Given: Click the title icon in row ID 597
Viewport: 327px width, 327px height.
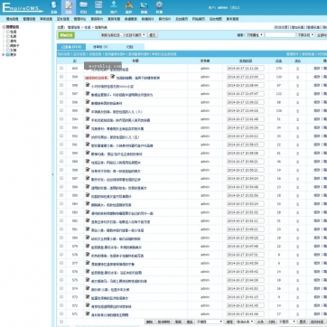Looking at the screenshot, I should 88,94.
